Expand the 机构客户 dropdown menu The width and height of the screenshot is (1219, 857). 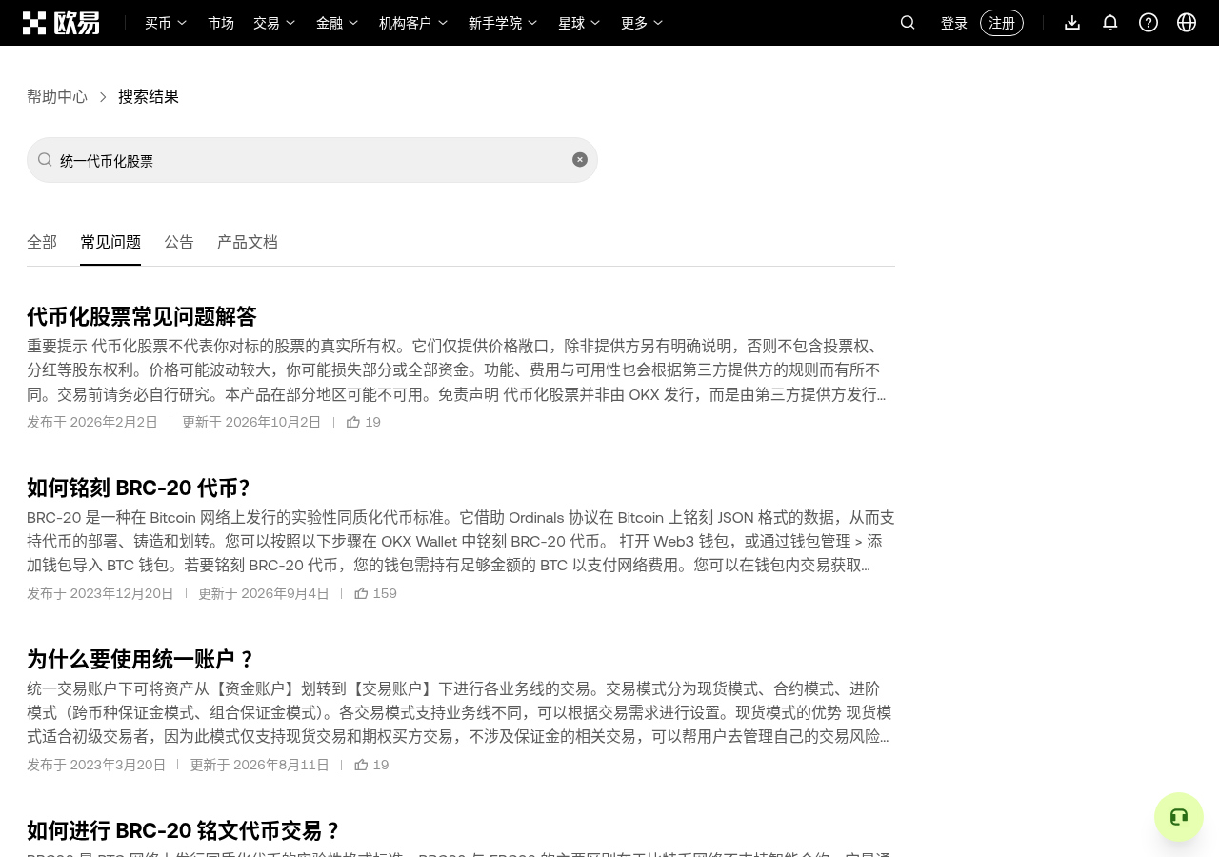tap(413, 23)
